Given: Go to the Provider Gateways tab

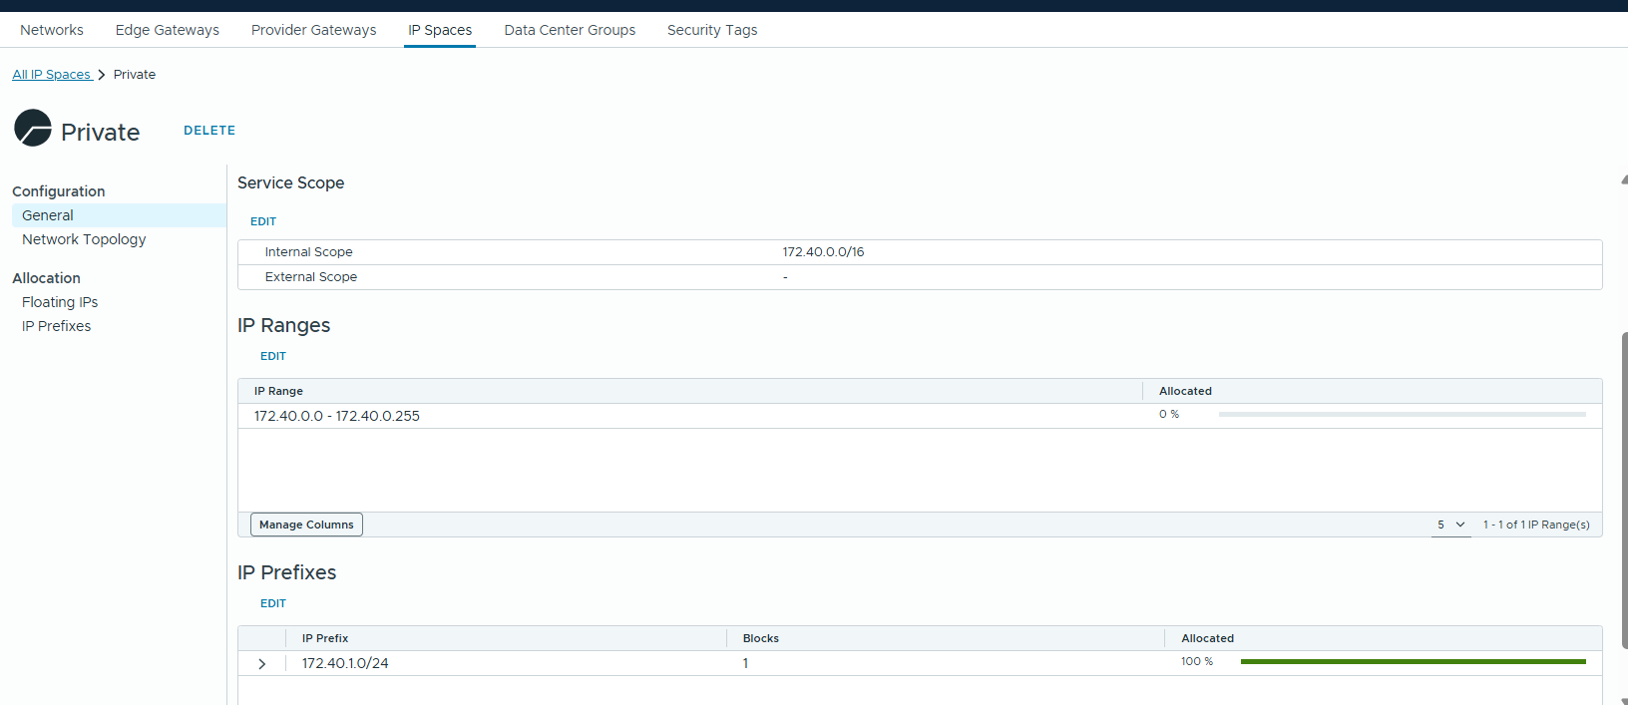Looking at the screenshot, I should (313, 30).
